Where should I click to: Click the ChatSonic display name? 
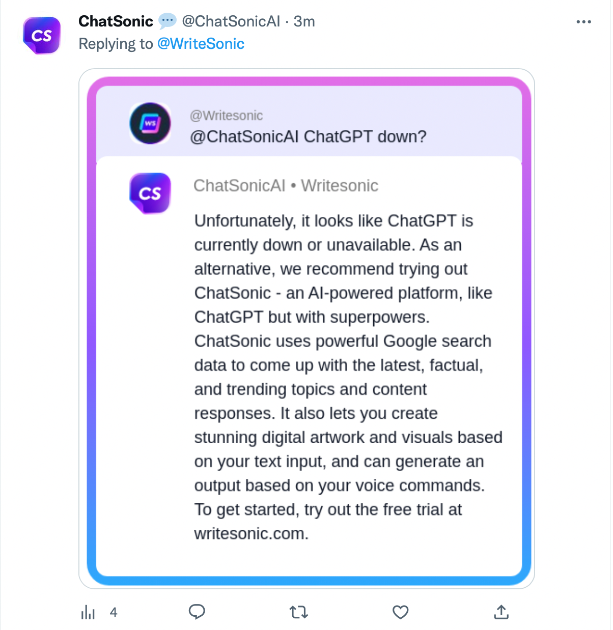pos(116,21)
